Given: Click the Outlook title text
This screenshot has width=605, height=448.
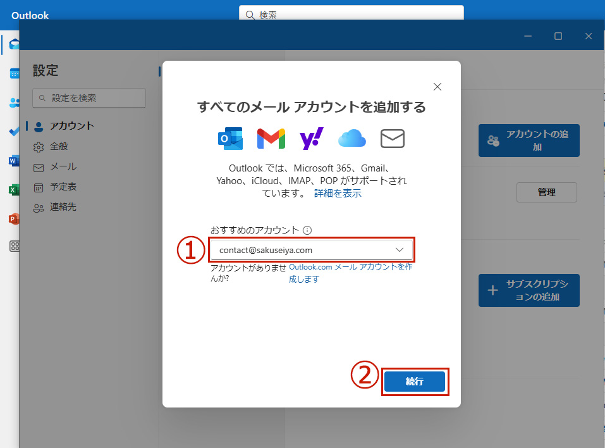Looking at the screenshot, I should (30, 15).
